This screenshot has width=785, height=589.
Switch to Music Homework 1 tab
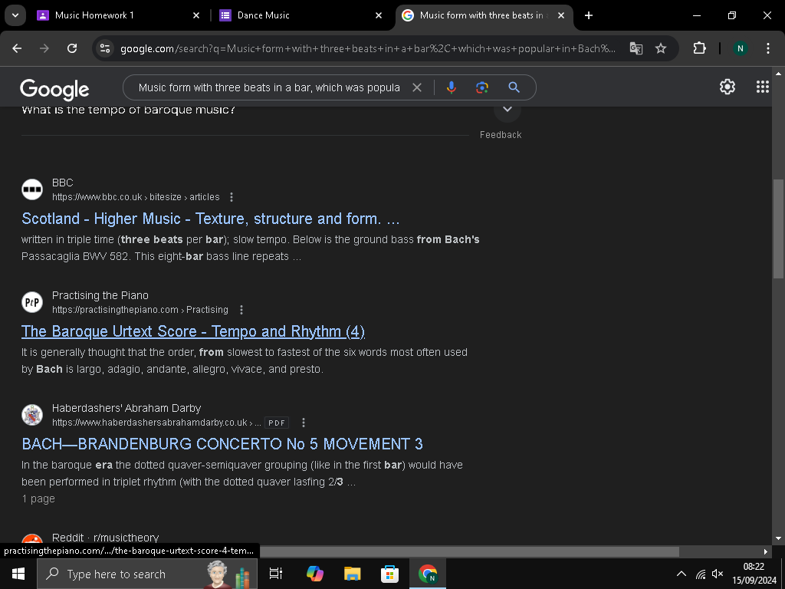[x=117, y=15]
